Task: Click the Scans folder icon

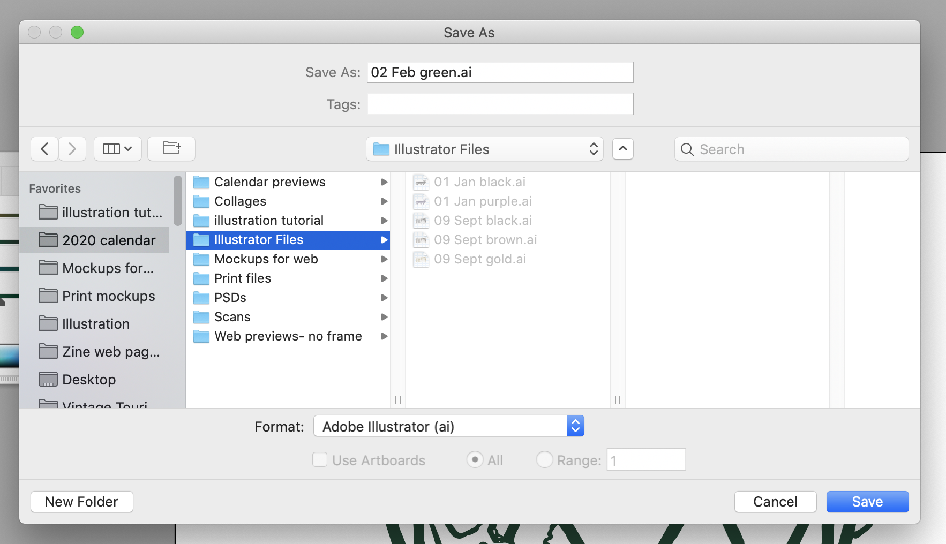Action: tap(201, 317)
